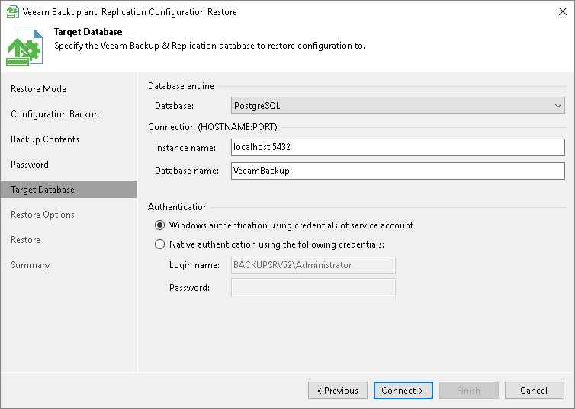Click the Instance name input field
Screen dimensions: 575x409
coord(397,148)
